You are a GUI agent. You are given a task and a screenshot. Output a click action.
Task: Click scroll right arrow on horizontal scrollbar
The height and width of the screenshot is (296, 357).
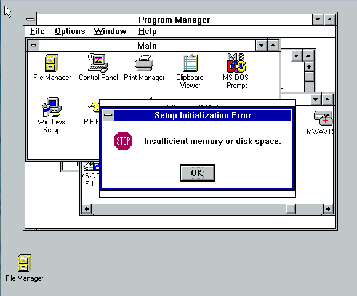pos(328,209)
